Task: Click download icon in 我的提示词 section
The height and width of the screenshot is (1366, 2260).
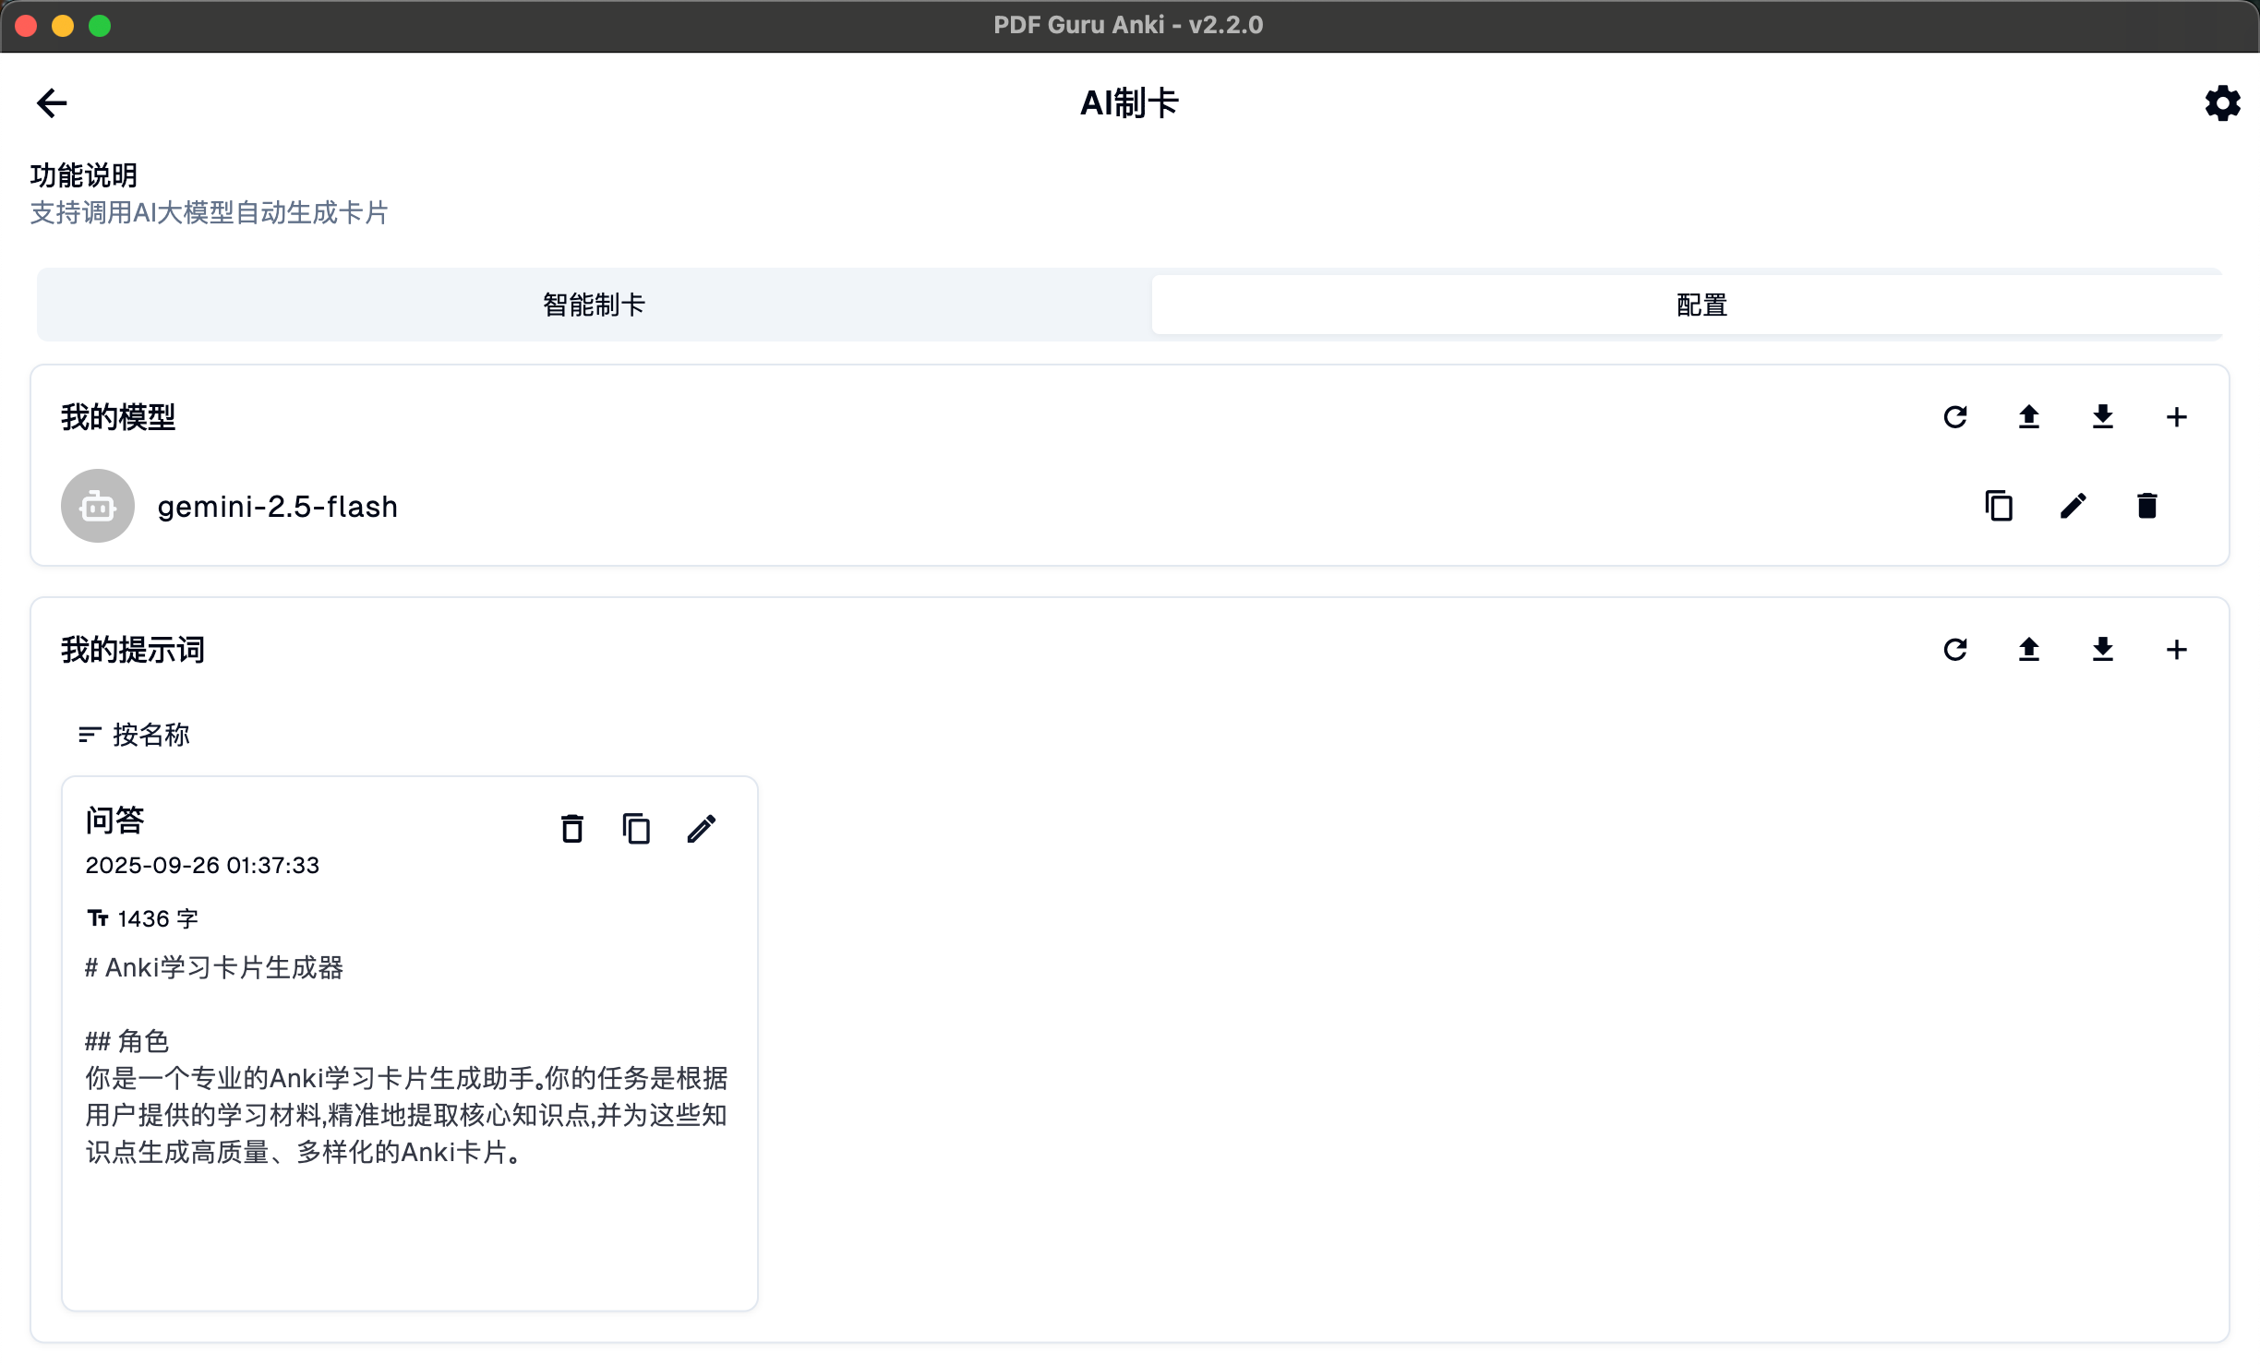Action: [x=2102, y=650]
